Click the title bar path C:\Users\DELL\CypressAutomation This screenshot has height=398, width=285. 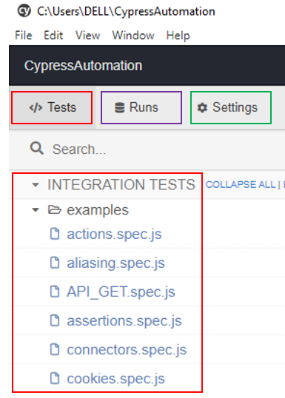click(x=126, y=12)
